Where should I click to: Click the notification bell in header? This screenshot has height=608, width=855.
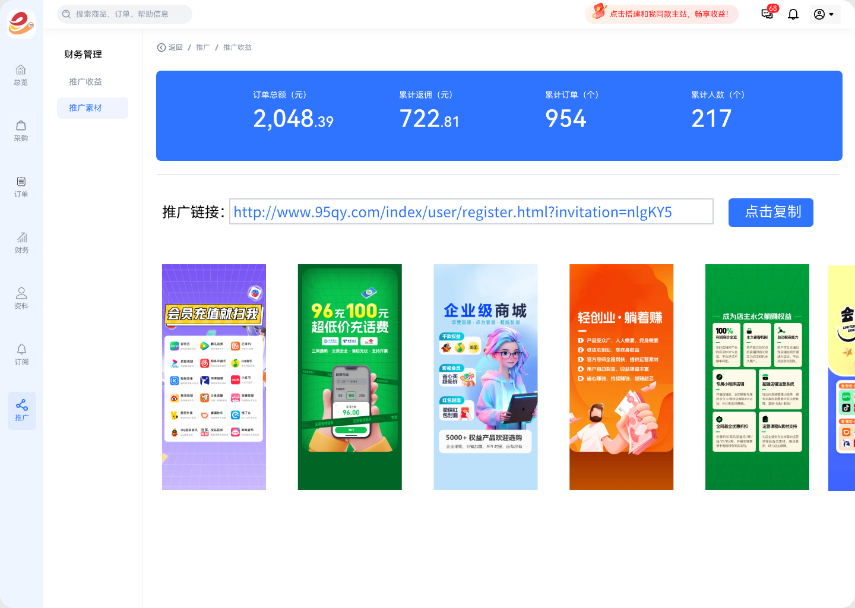pos(793,14)
